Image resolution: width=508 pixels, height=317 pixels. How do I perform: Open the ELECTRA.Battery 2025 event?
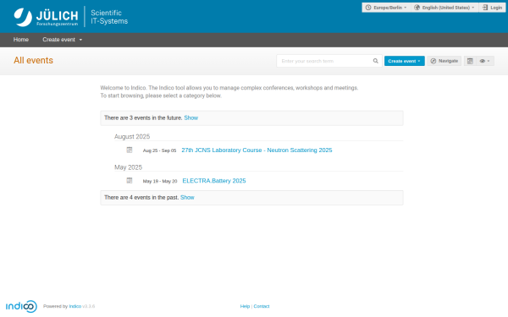click(214, 181)
